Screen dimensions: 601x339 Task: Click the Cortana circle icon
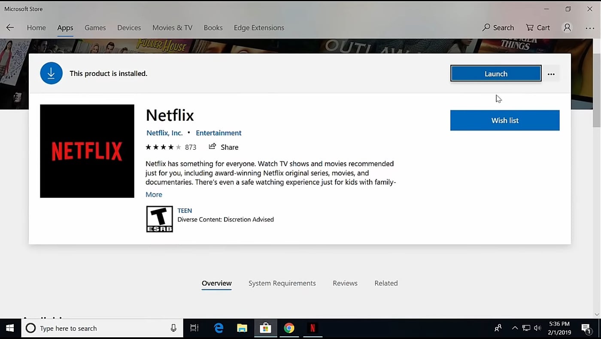coord(30,328)
